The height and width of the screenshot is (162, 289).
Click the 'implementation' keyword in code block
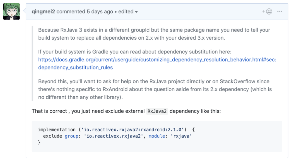coord(57,130)
